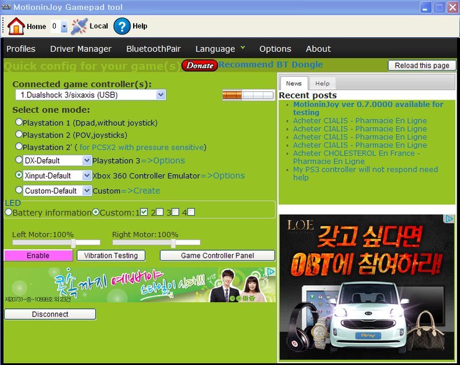Click the Donate button icon
This screenshot has height=365, width=460.
tap(199, 66)
